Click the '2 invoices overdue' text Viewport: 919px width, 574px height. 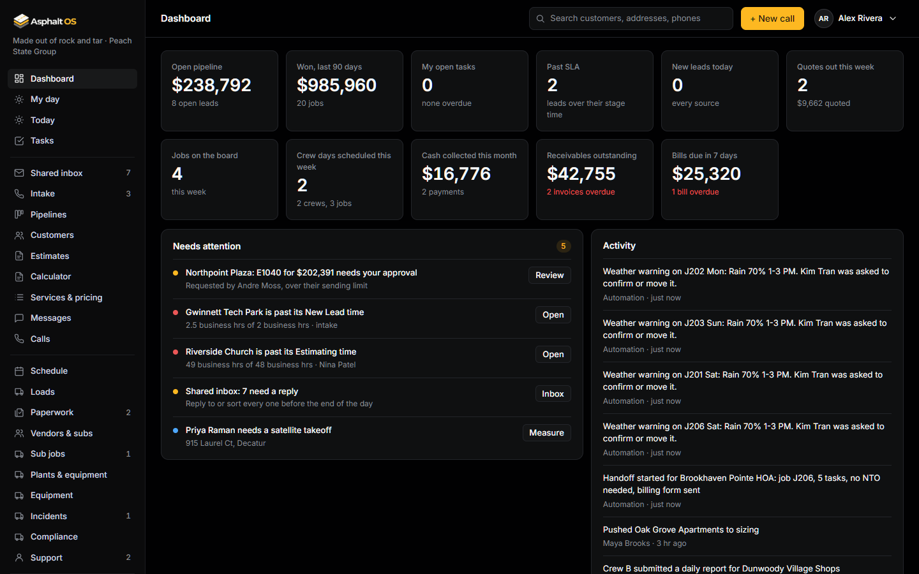pos(581,192)
